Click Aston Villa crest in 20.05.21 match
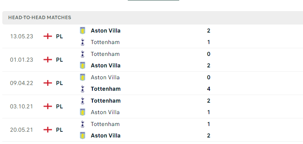This screenshot has width=303, height=144. click(83, 136)
